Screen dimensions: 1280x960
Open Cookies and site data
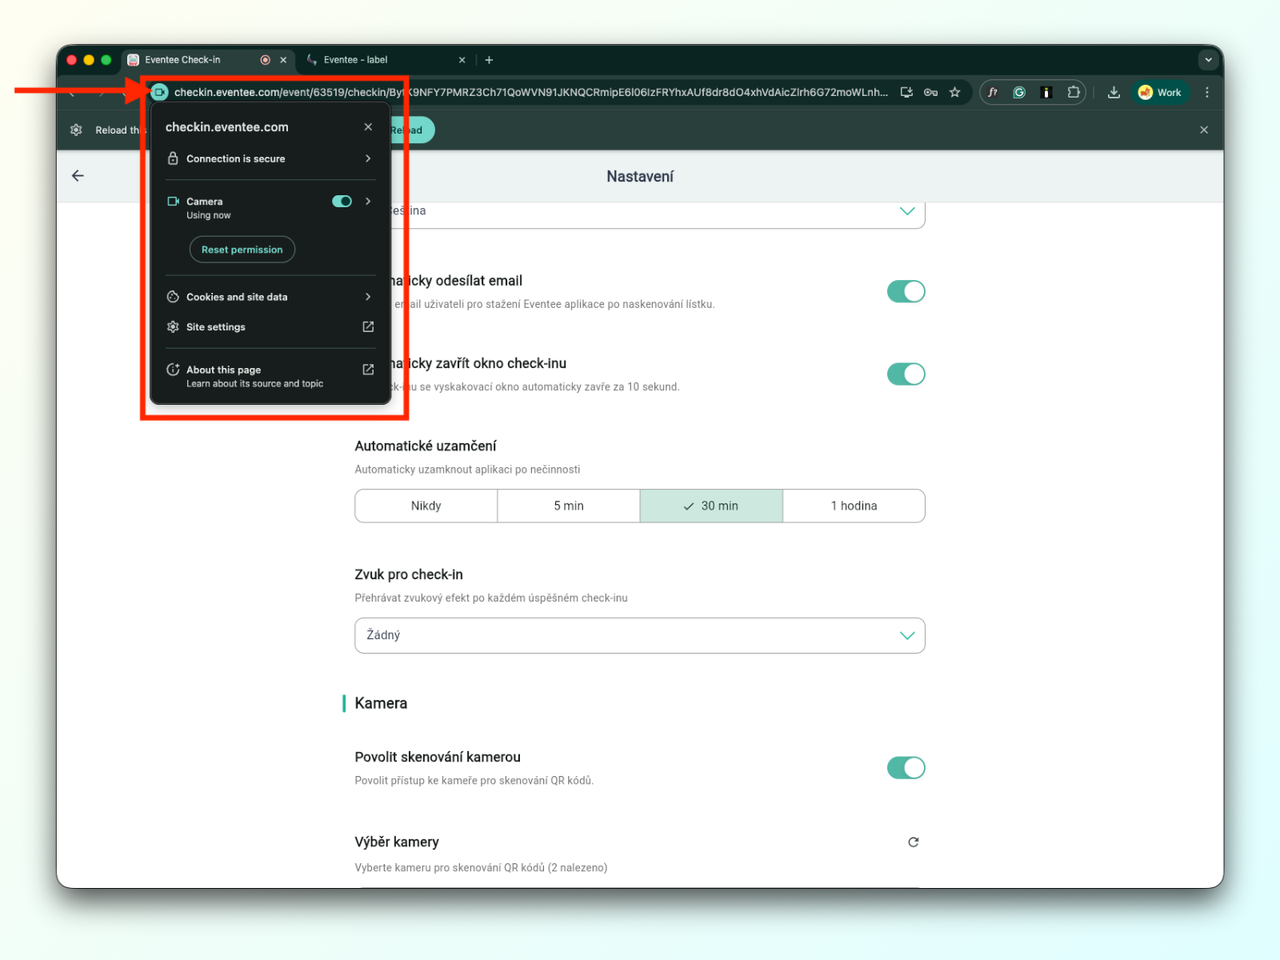270,297
